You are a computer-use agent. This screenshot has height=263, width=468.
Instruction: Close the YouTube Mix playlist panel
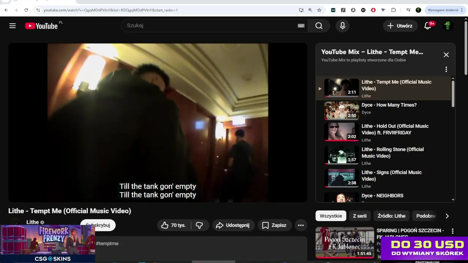[446, 55]
